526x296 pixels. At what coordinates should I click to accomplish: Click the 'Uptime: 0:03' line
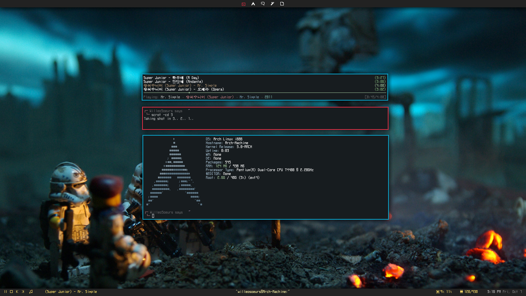pyautogui.click(x=218, y=151)
